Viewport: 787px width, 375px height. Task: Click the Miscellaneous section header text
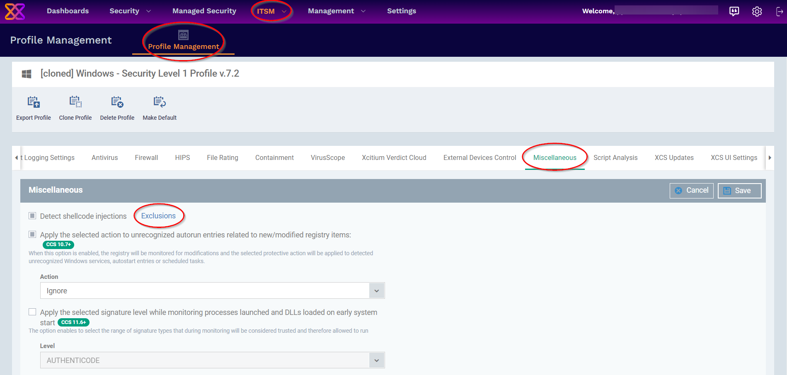56,190
